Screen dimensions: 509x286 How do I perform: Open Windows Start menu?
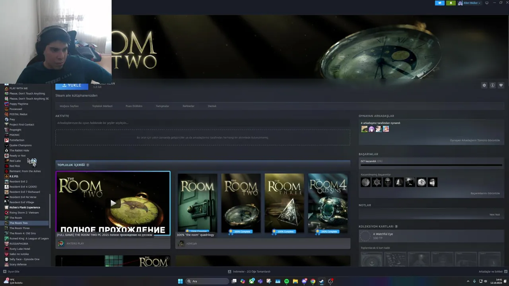(180, 281)
